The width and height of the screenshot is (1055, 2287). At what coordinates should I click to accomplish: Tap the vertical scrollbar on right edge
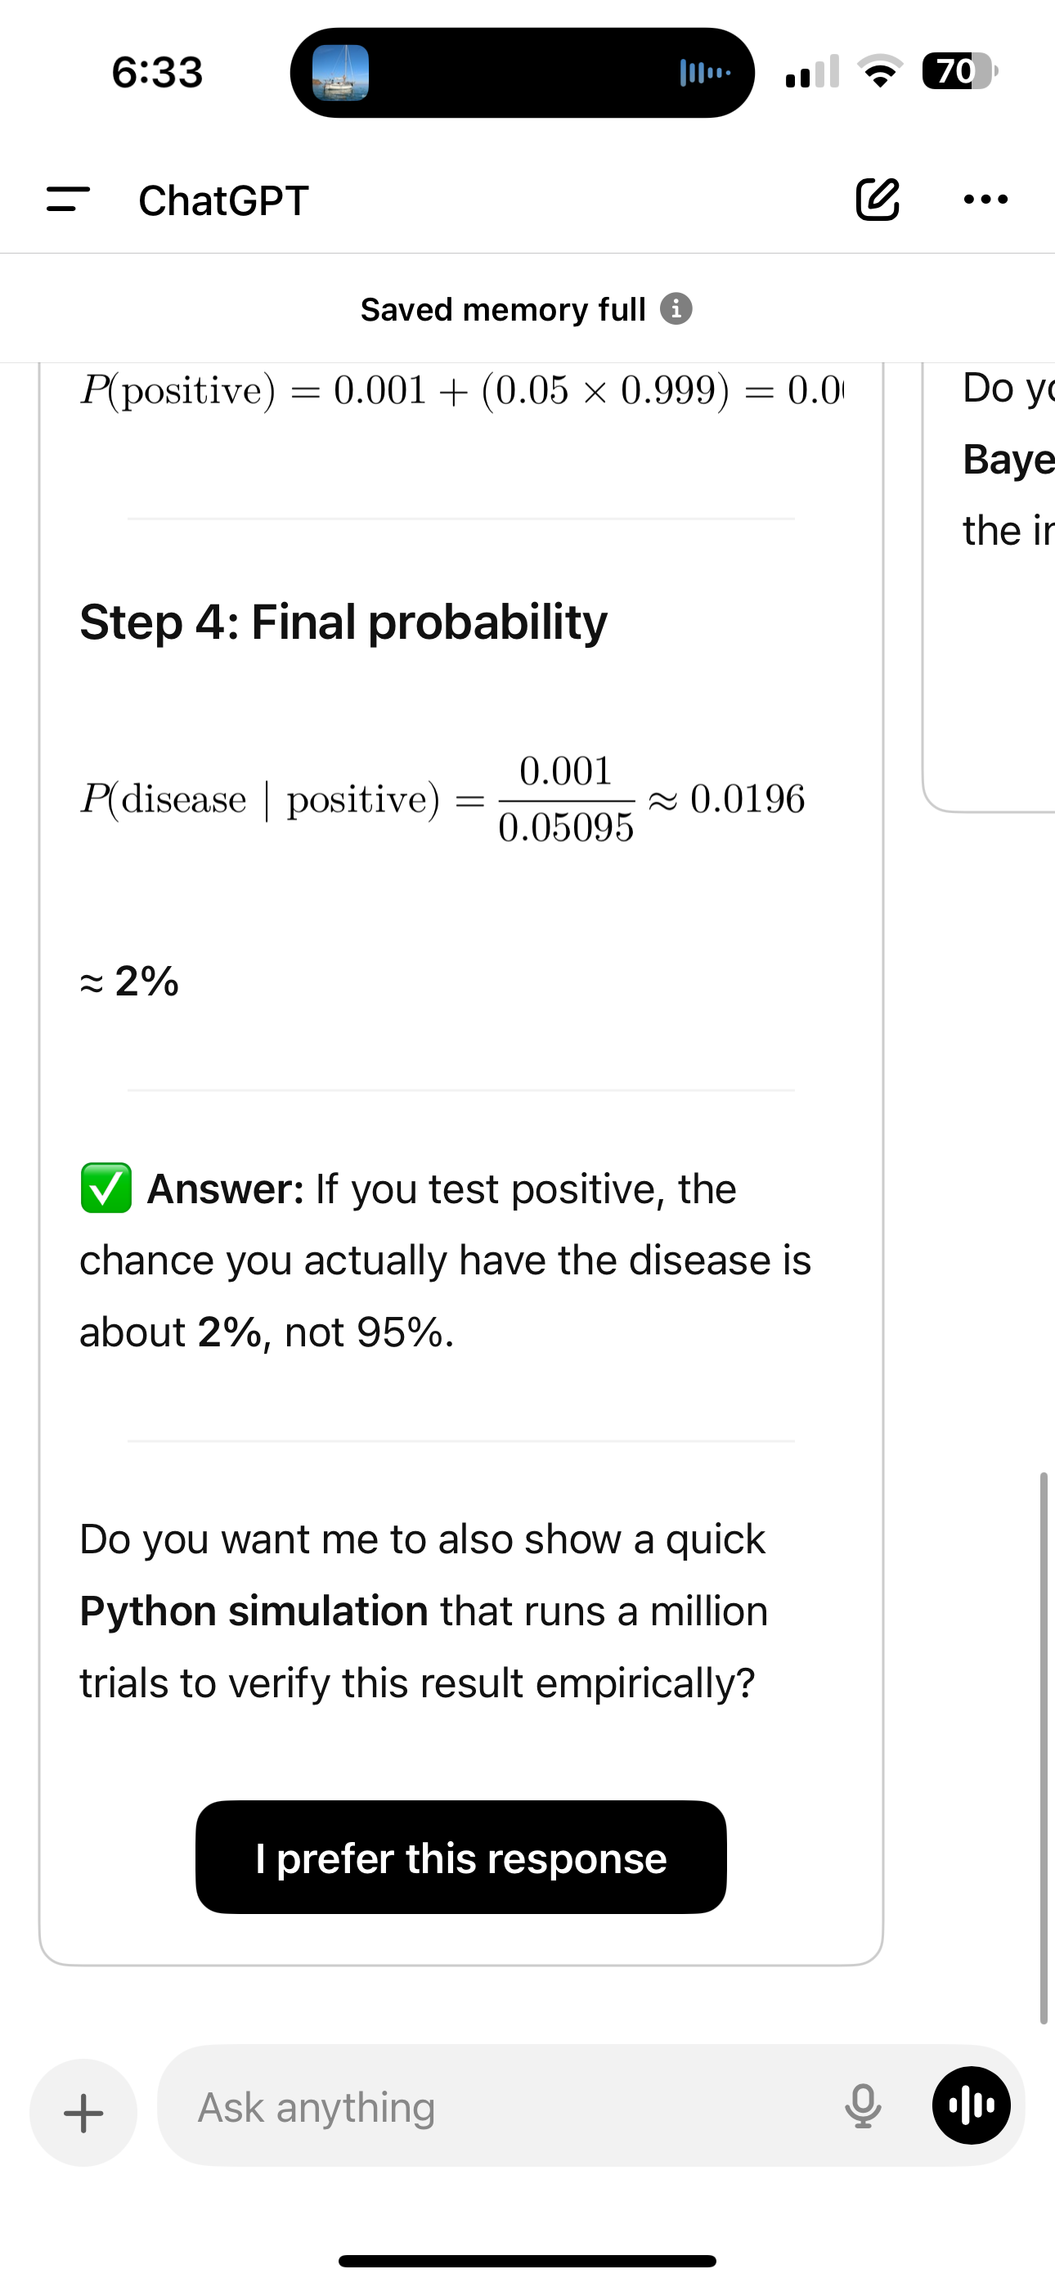1044,1747
